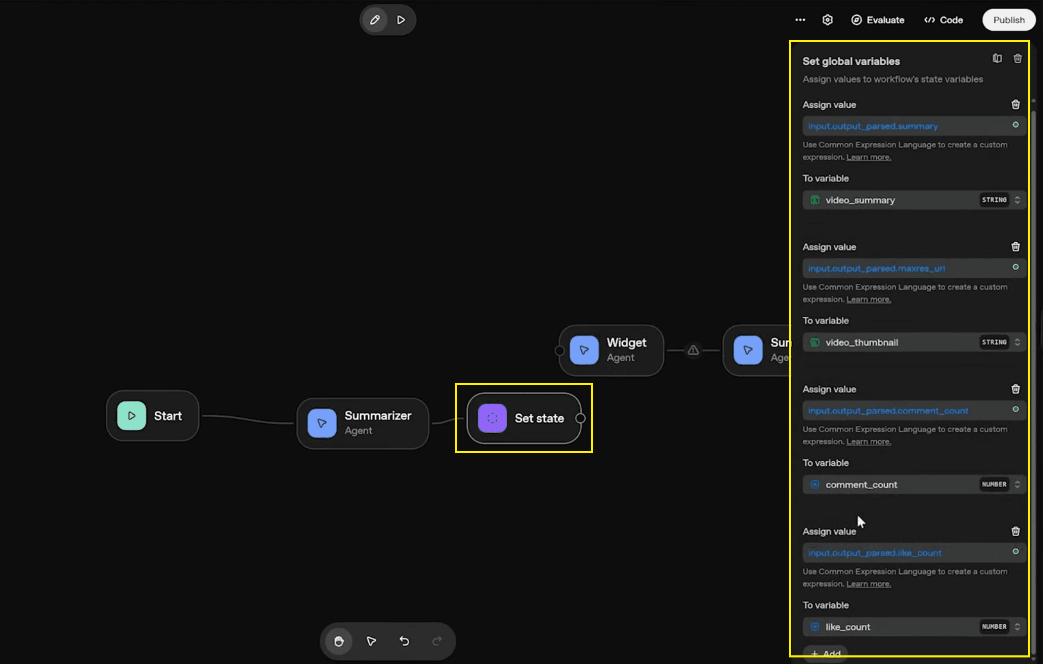The image size is (1043, 664).
Task: Select the hand pan tool
Action: pos(339,641)
